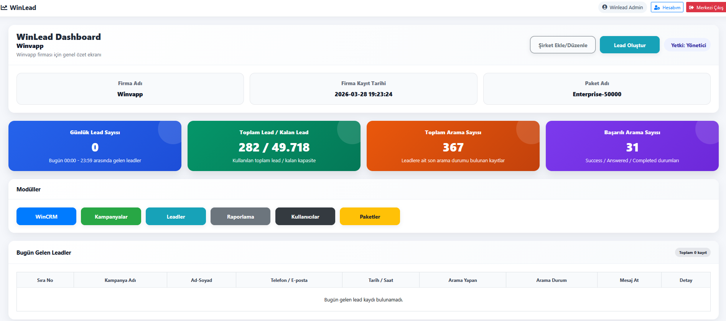Click the 31 successful calls value
This screenshot has height=321, width=726.
(632, 147)
